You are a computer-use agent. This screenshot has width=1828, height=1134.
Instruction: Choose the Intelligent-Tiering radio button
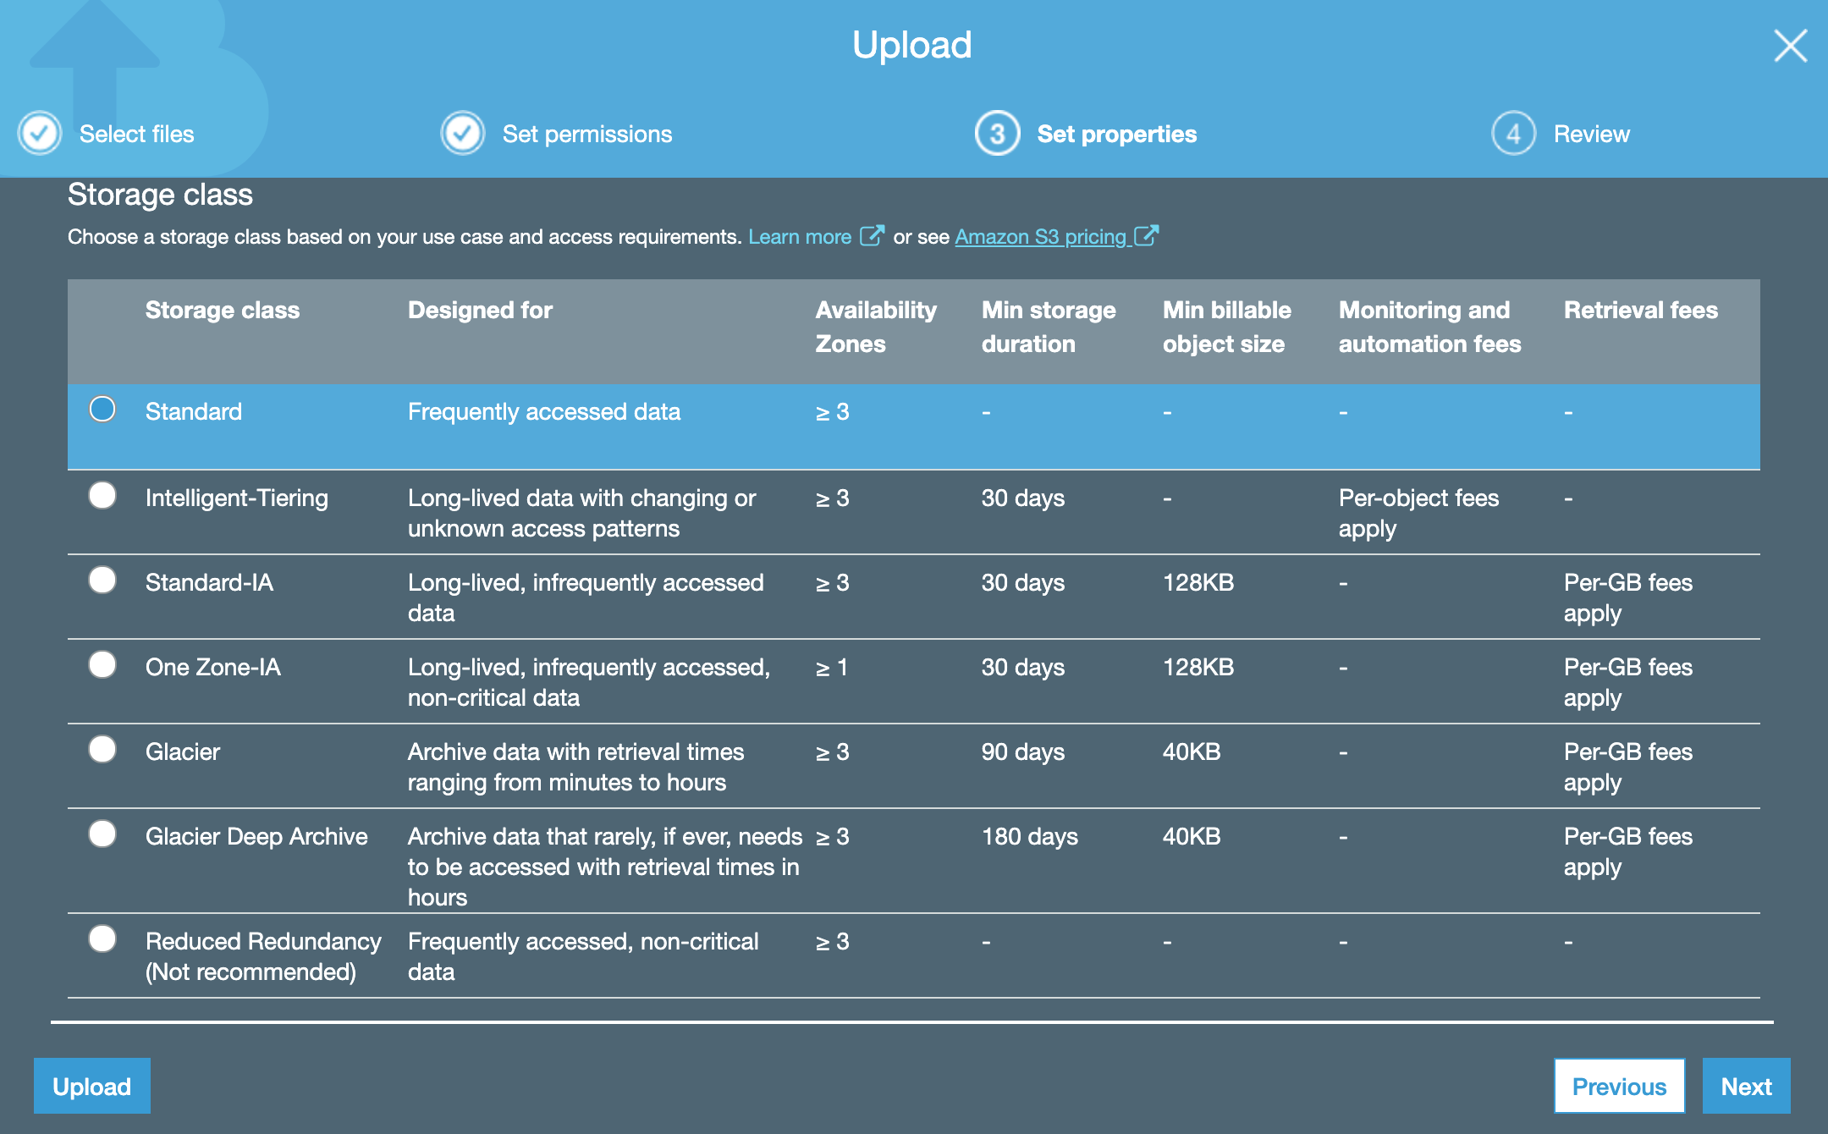102,495
